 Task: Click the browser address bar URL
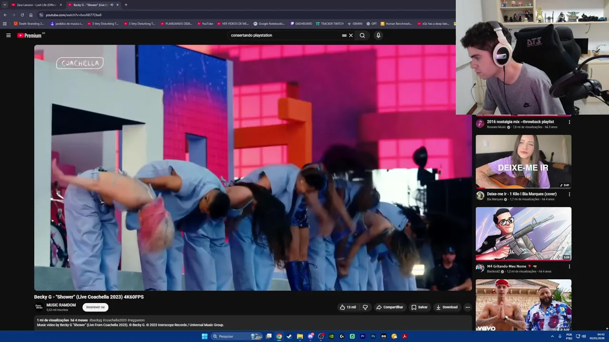[74, 15]
